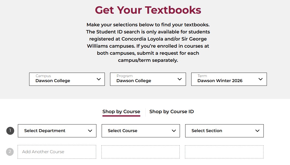Click the chevron arrow beside Select Course
This screenshot has width=290, height=165.
pos(174,131)
